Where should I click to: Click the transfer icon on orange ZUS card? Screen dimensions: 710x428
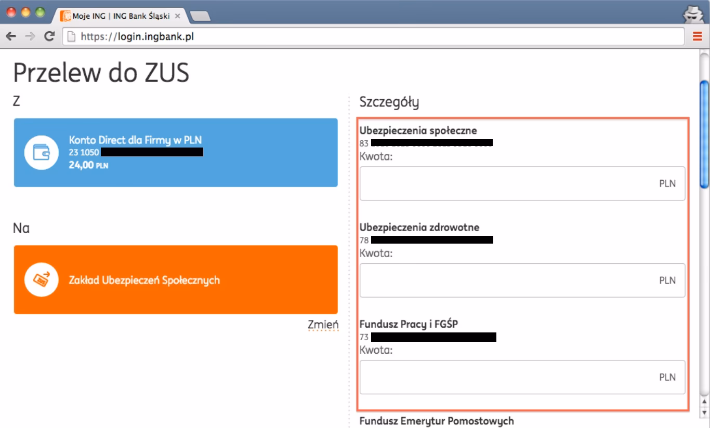point(41,280)
